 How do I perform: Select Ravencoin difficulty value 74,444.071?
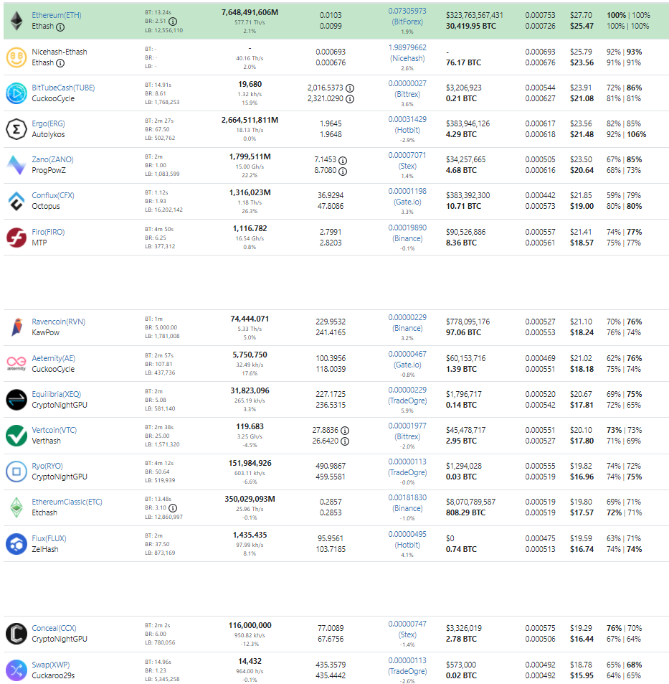pyautogui.click(x=250, y=319)
